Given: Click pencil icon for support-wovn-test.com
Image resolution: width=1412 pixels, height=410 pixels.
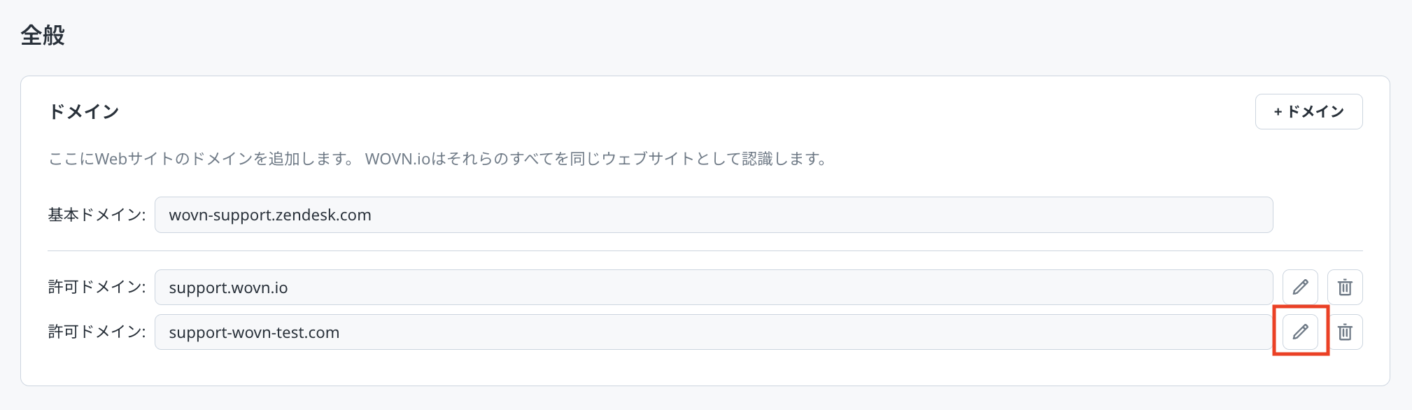Looking at the screenshot, I should coord(1300,332).
